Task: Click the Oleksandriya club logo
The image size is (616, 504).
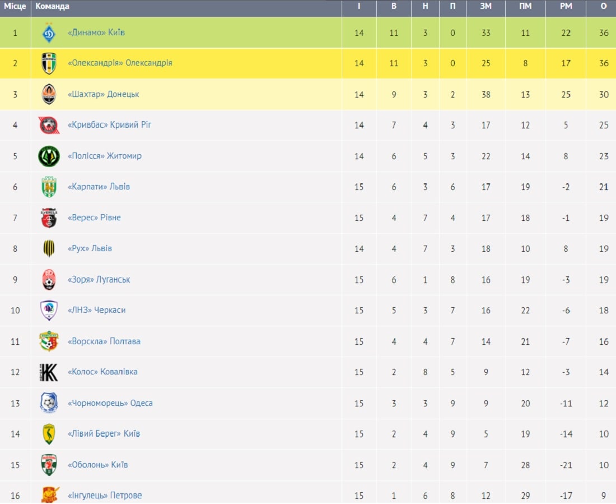Action: [49, 63]
